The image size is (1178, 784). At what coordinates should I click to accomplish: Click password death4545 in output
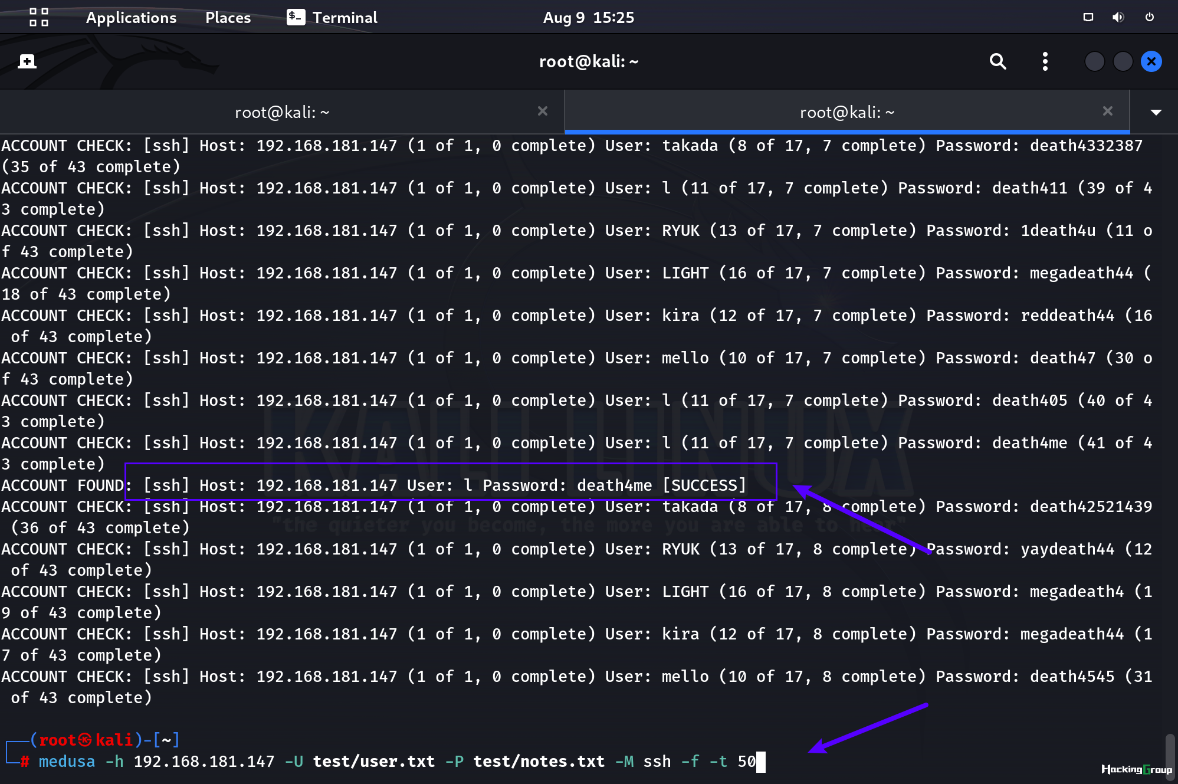(x=1072, y=677)
